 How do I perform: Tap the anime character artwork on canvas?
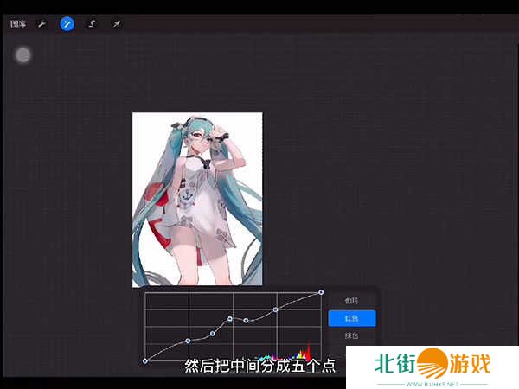(x=197, y=199)
